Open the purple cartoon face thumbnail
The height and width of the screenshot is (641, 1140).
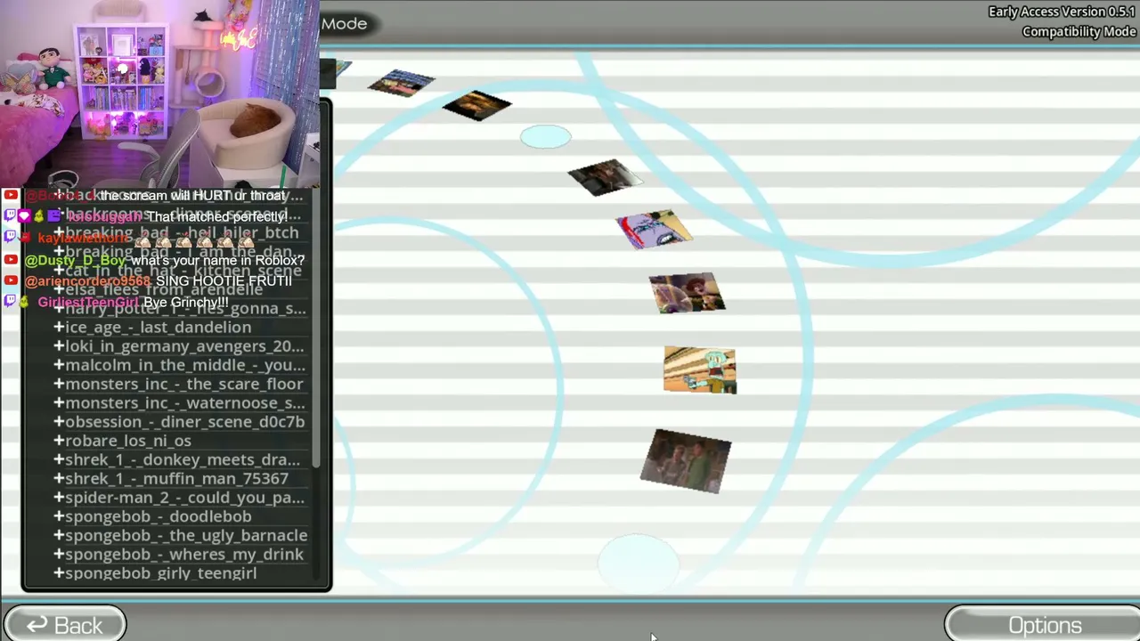click(x=654, y=230)
